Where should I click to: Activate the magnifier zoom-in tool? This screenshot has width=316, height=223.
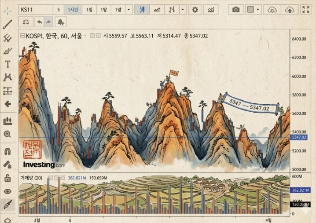coord(7,134)
